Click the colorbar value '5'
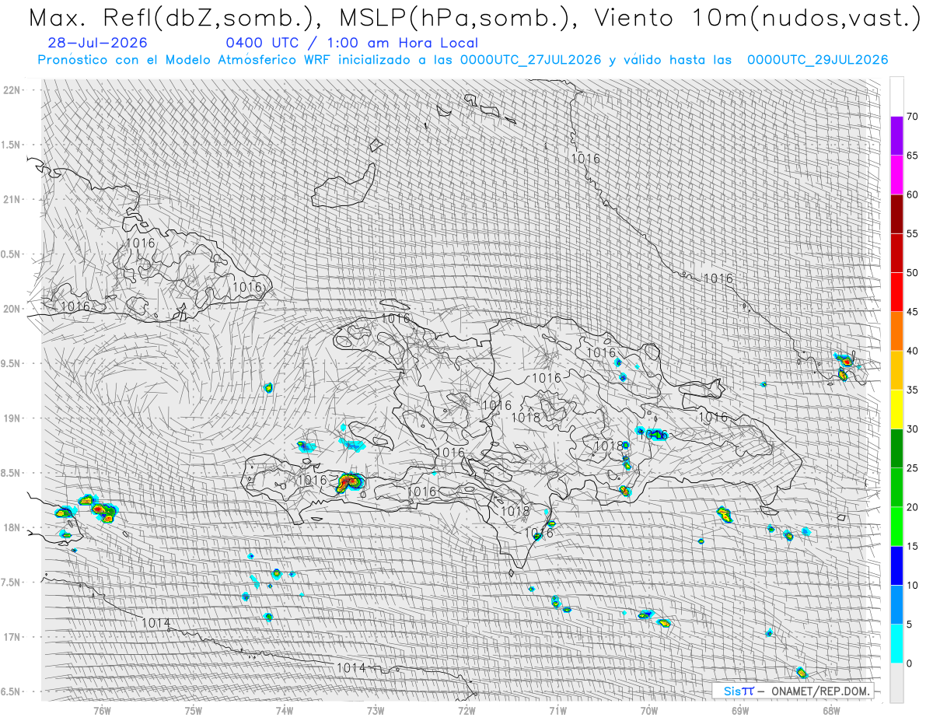Image resolution: width=933 pixels, height=721 pixels. (x=909, y=625)
